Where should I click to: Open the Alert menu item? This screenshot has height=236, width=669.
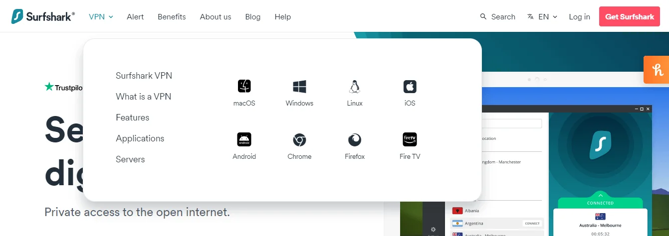point(135,16)
